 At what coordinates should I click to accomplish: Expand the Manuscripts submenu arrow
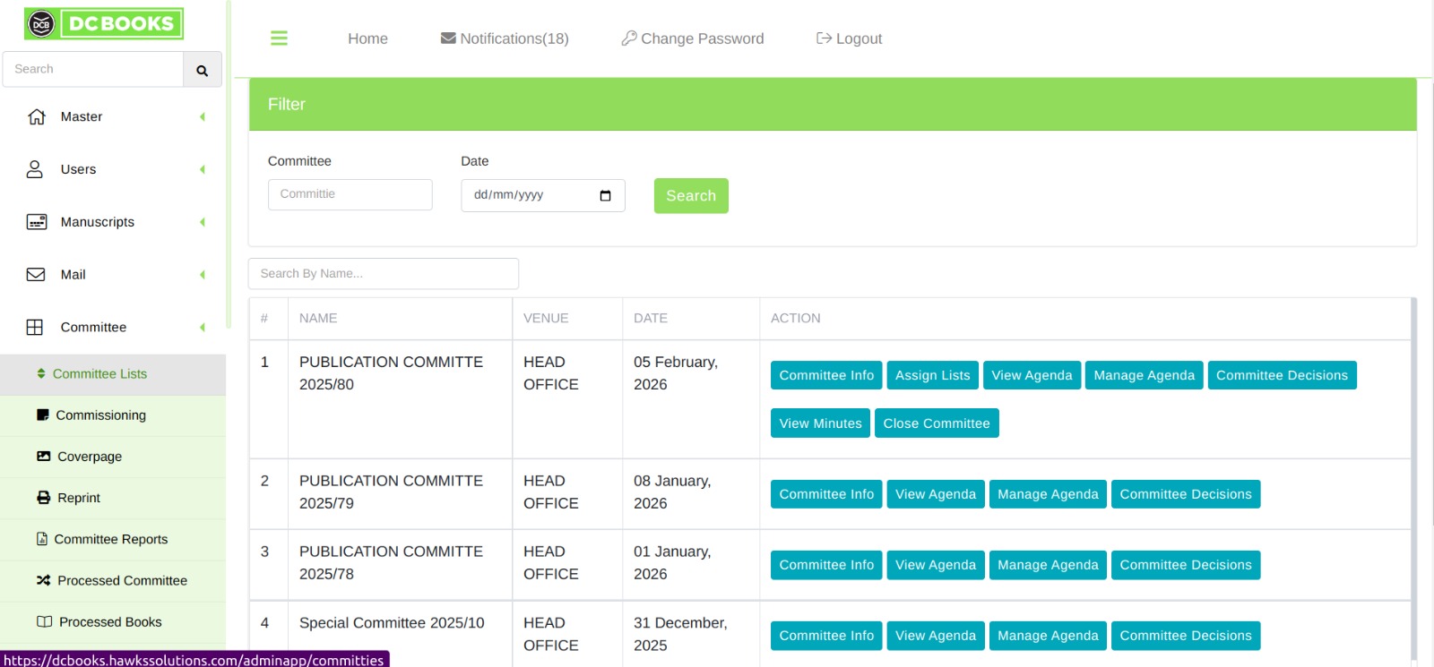(x=203, y=222)
